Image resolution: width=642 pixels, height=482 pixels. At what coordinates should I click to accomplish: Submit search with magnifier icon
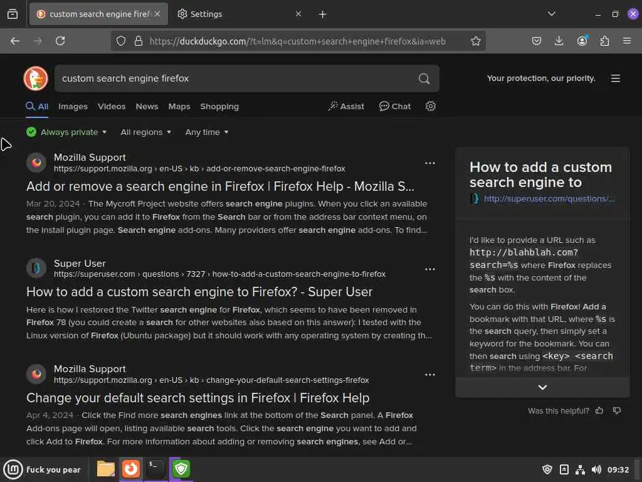pyautogui.click(x=424, y=78)
